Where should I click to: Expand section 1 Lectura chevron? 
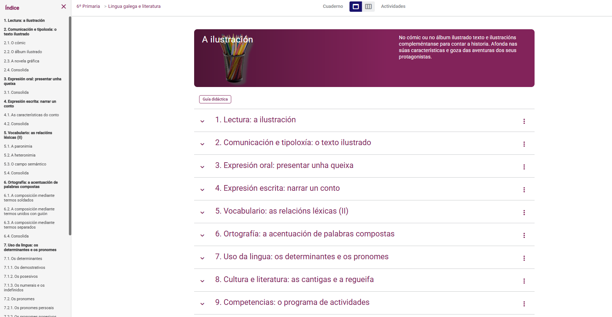(x=202, y=121)
